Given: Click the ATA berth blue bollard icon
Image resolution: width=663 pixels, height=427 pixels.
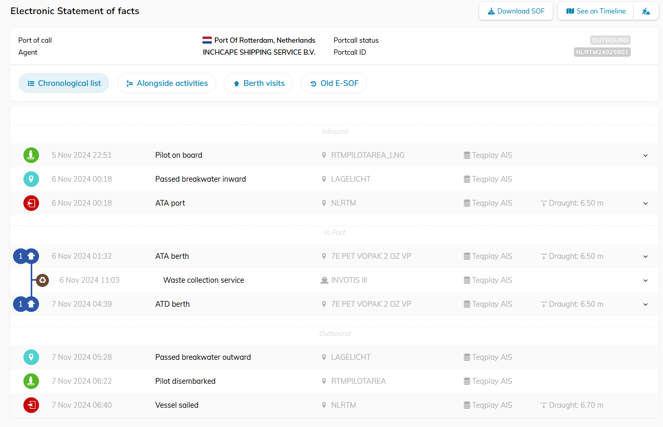Looking at the screenshot, I should click(x=32, y=256).
